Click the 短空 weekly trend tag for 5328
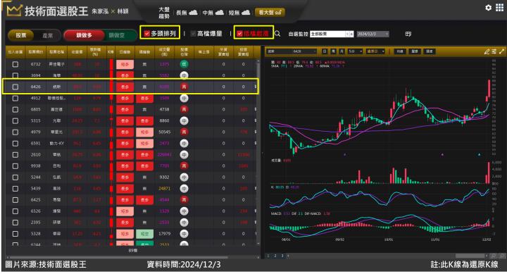This screenshot has height=274, width=507. pos(144,234)
